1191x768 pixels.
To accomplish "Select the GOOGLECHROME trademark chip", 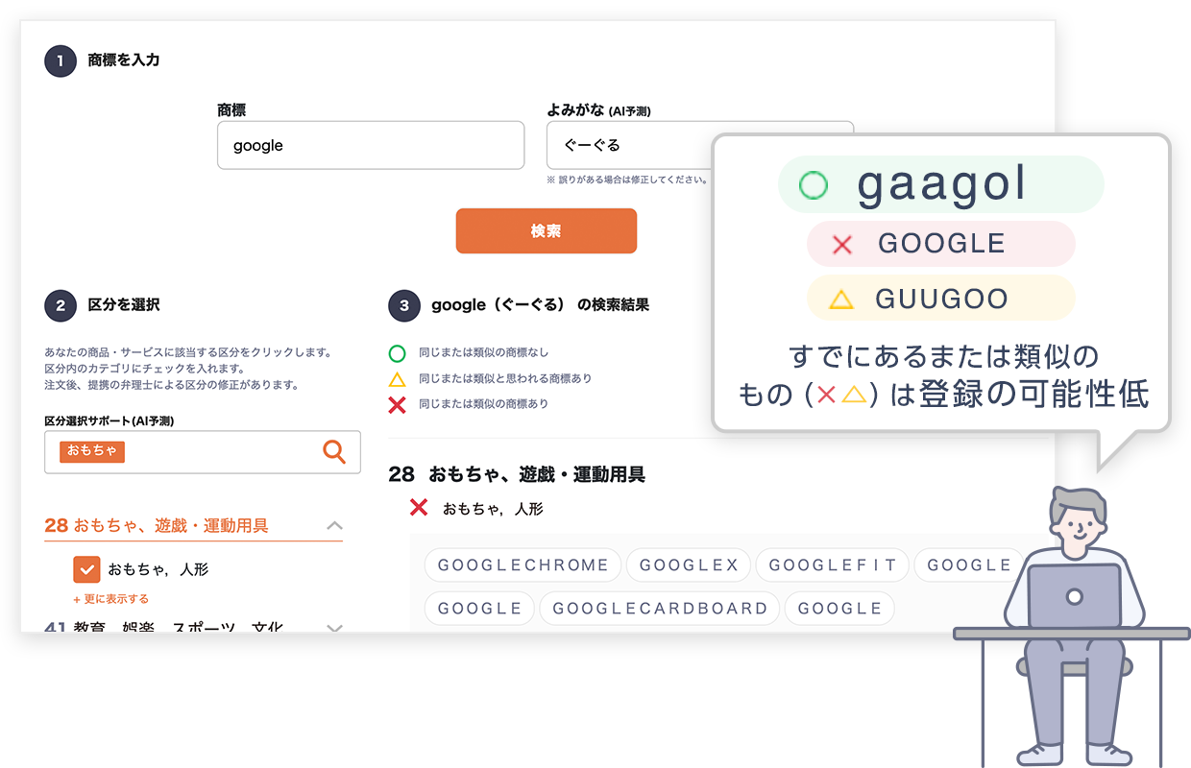I will [x=523, y=565].
